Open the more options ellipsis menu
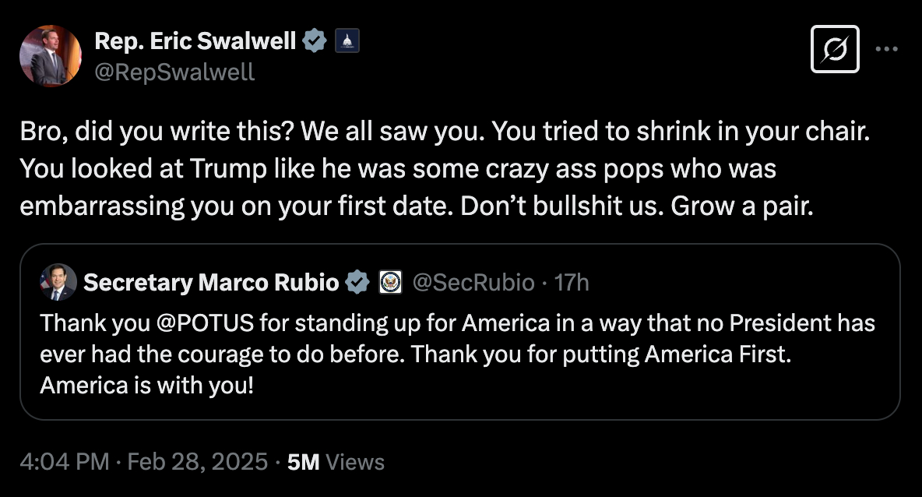Screen dimensions: 922x497 (x=887, y=49)
